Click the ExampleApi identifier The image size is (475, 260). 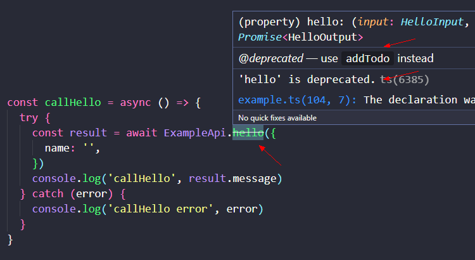(x=195, y=133)
